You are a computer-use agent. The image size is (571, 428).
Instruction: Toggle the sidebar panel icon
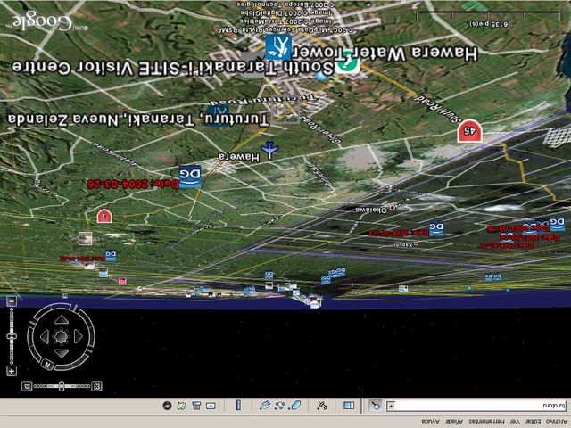pyautogui.click(x=349, y=405)
